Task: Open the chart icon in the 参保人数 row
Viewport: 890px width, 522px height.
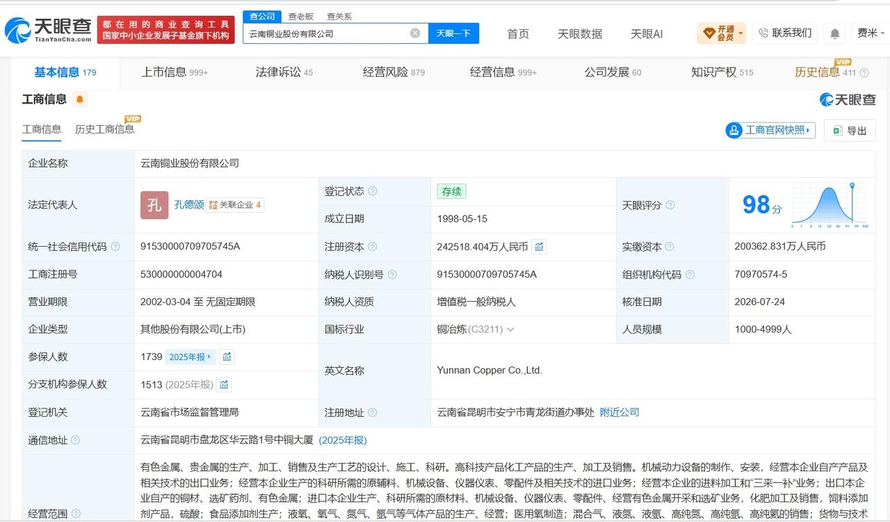Action: coord(227,357)
